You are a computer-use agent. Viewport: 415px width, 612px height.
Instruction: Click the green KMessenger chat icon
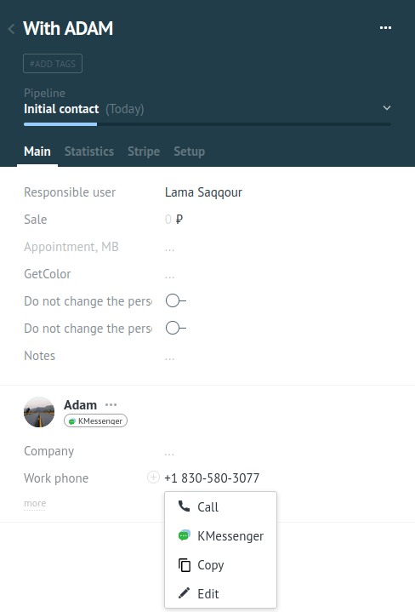point(184,535)
